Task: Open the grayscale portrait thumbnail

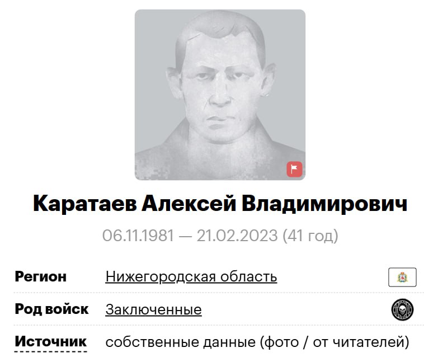Action: pyautogui.click(x=220, y=95)
